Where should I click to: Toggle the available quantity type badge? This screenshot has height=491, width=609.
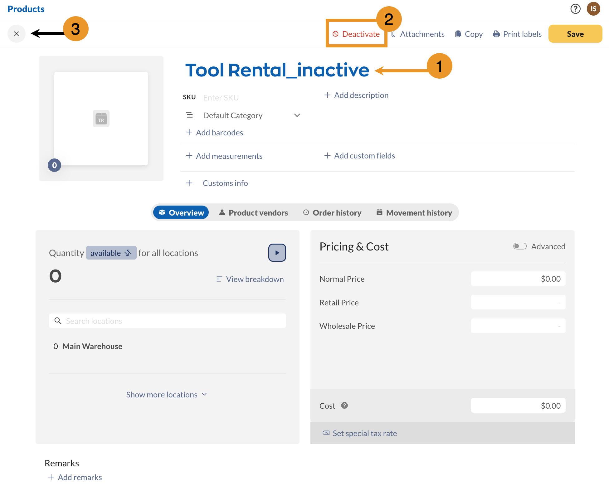point(111,253)
